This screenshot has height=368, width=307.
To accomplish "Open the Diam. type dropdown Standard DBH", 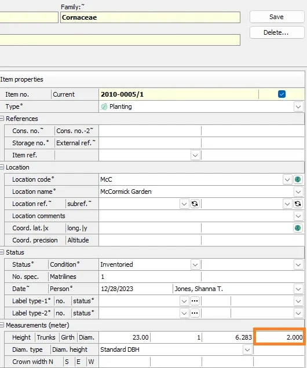I will (247, 349).
